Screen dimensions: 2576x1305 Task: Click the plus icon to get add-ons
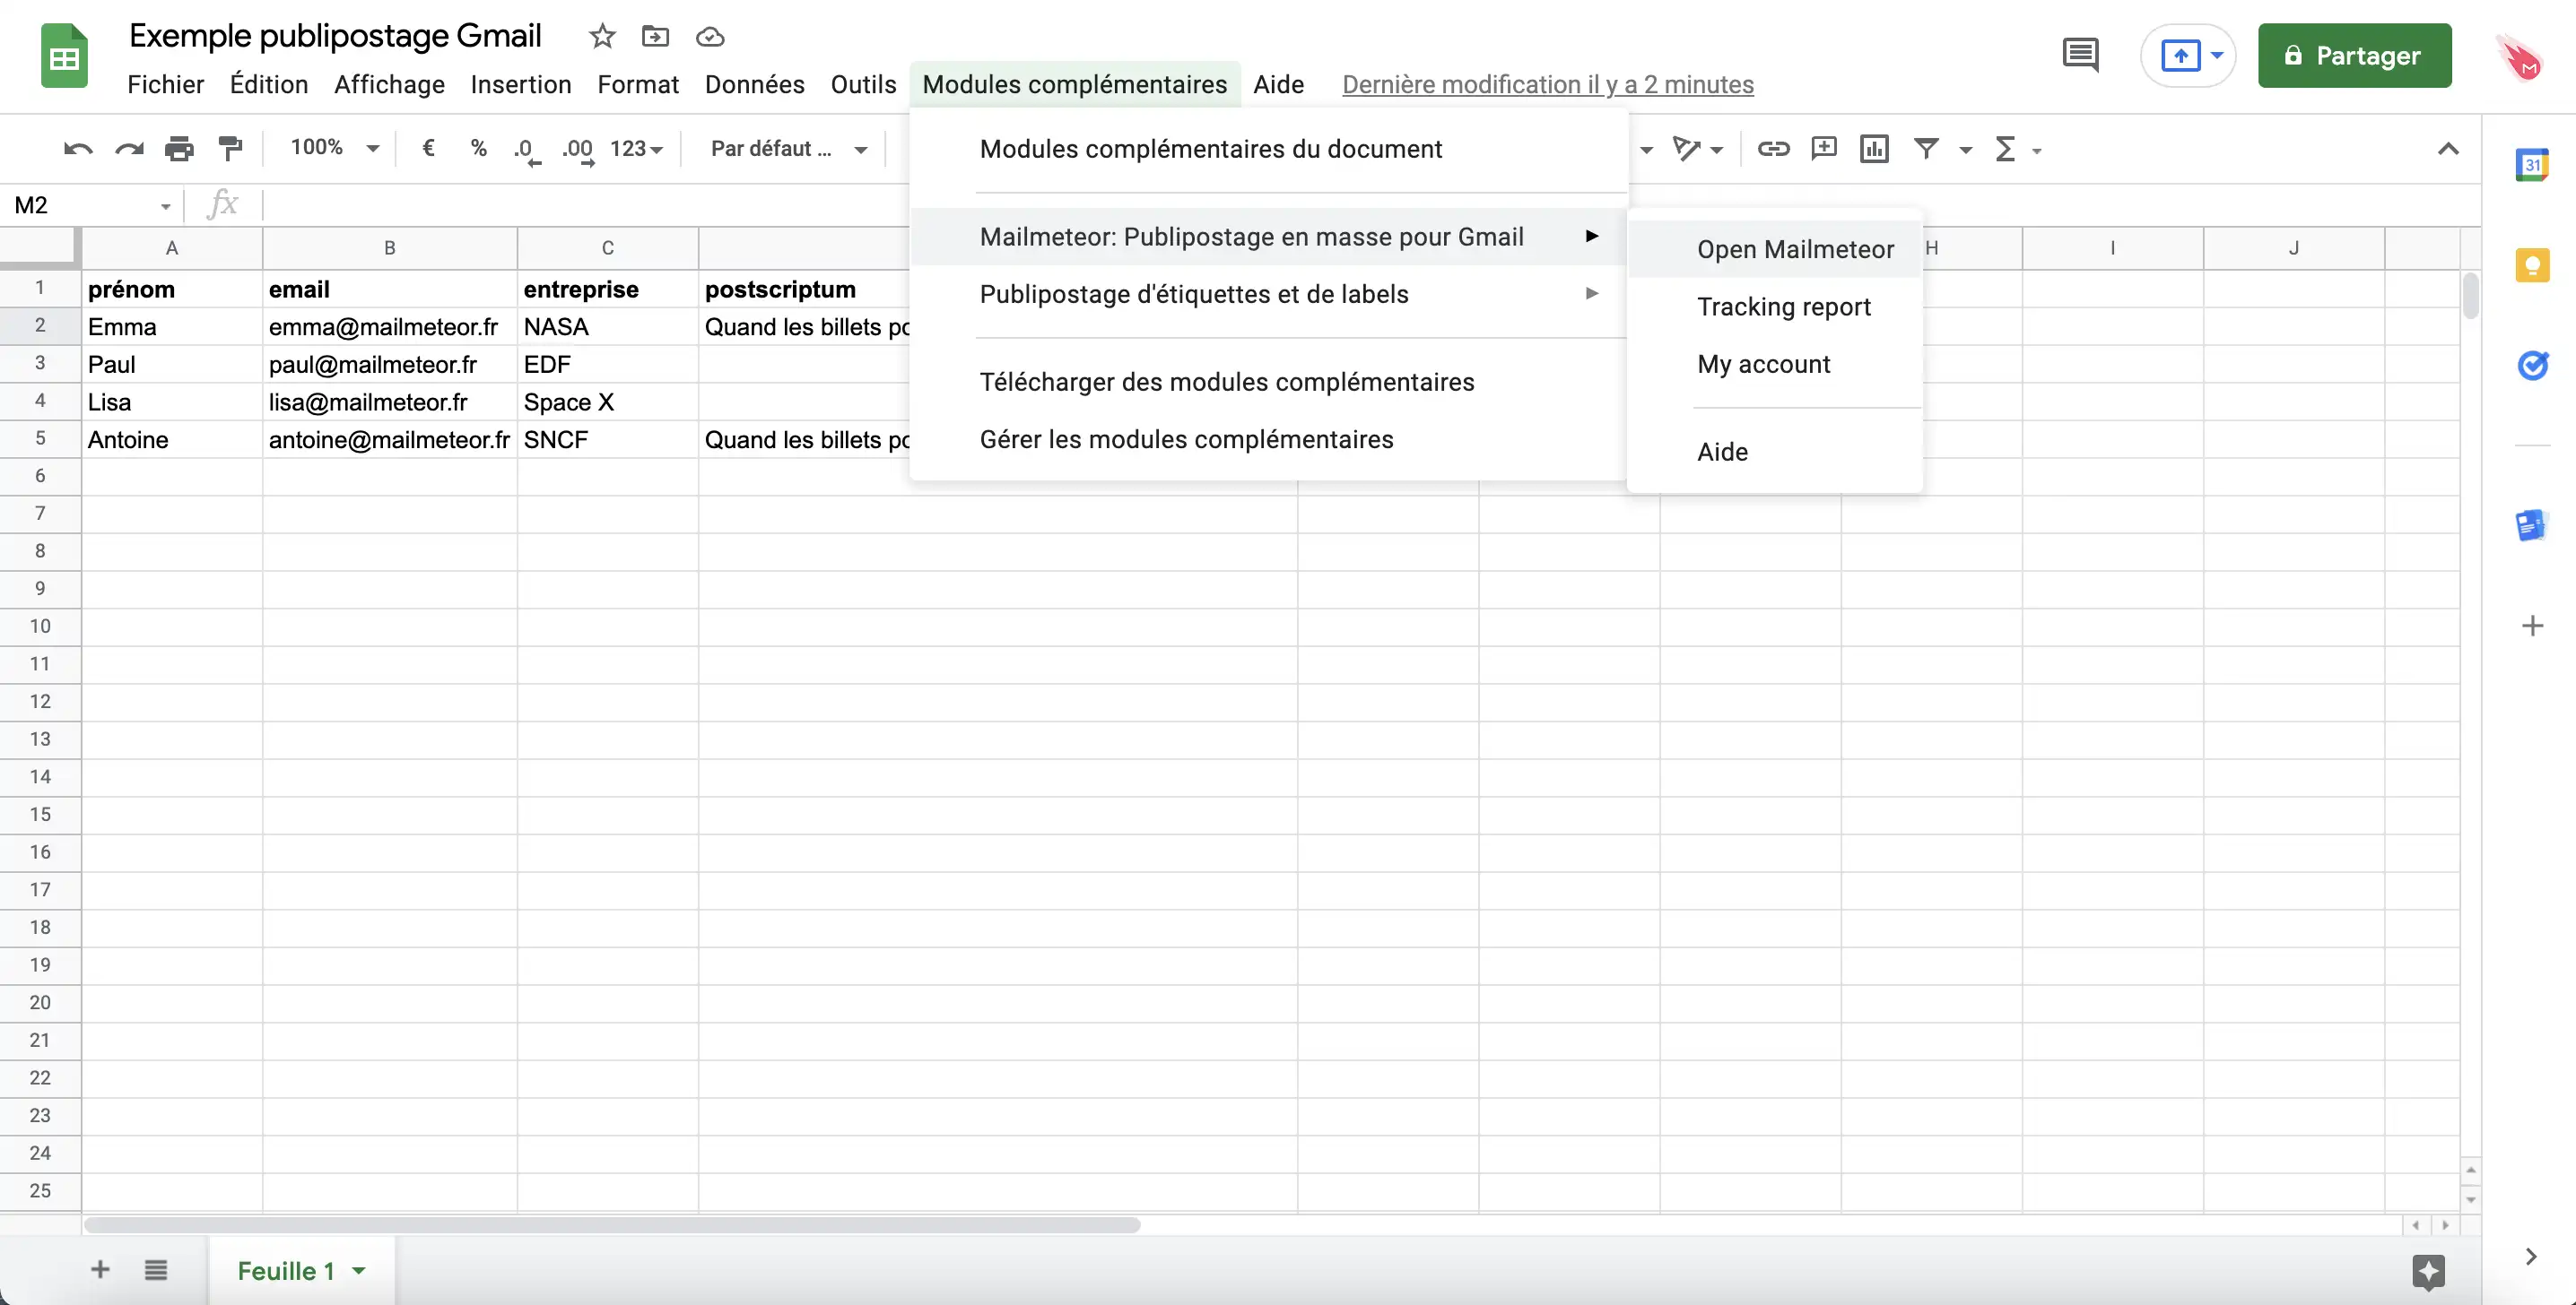(x=2532, y=627)
